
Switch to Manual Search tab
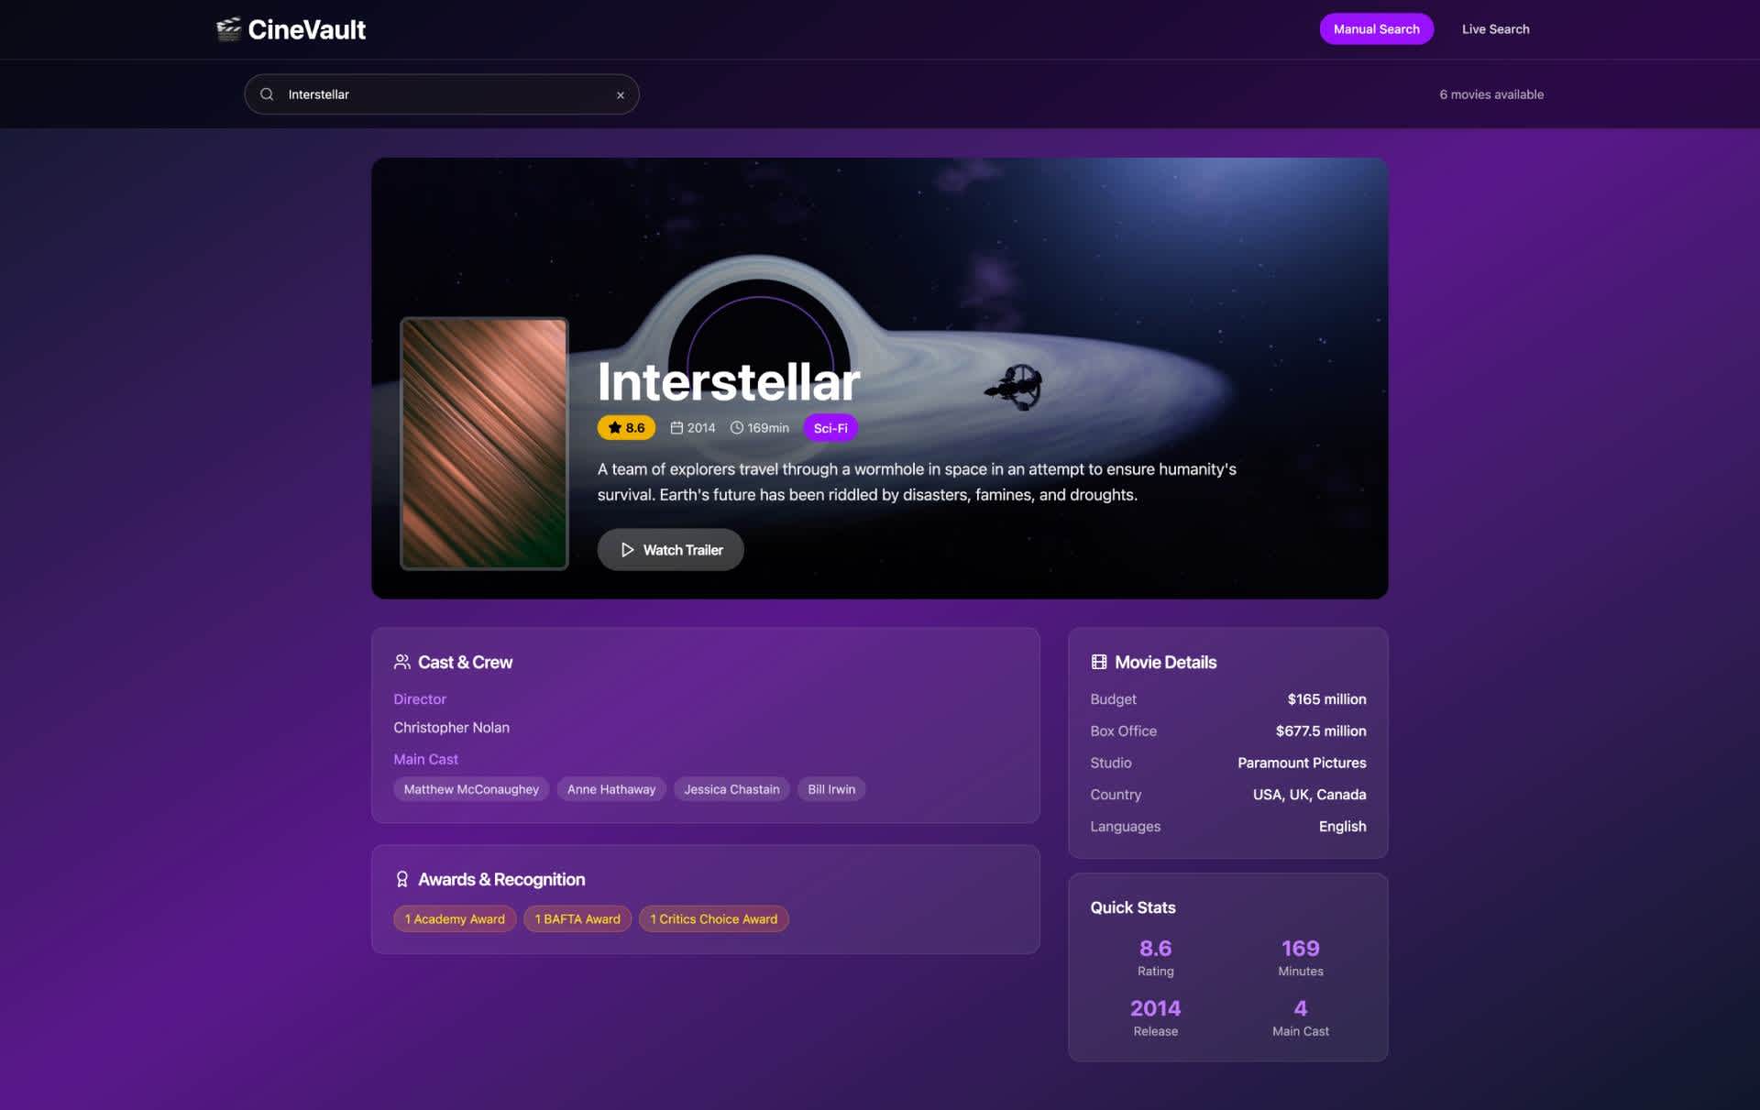1375,29
